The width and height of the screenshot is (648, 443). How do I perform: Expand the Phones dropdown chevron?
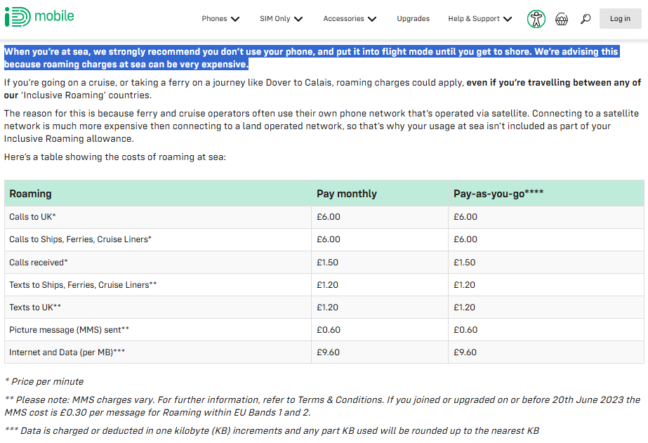click(235, 19)
